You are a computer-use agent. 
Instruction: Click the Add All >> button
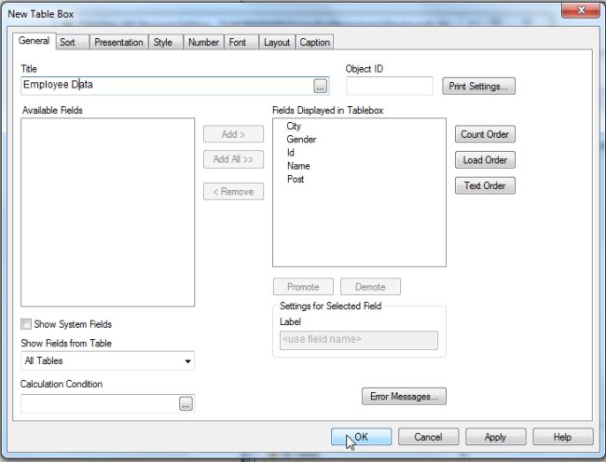coord(233,159)
